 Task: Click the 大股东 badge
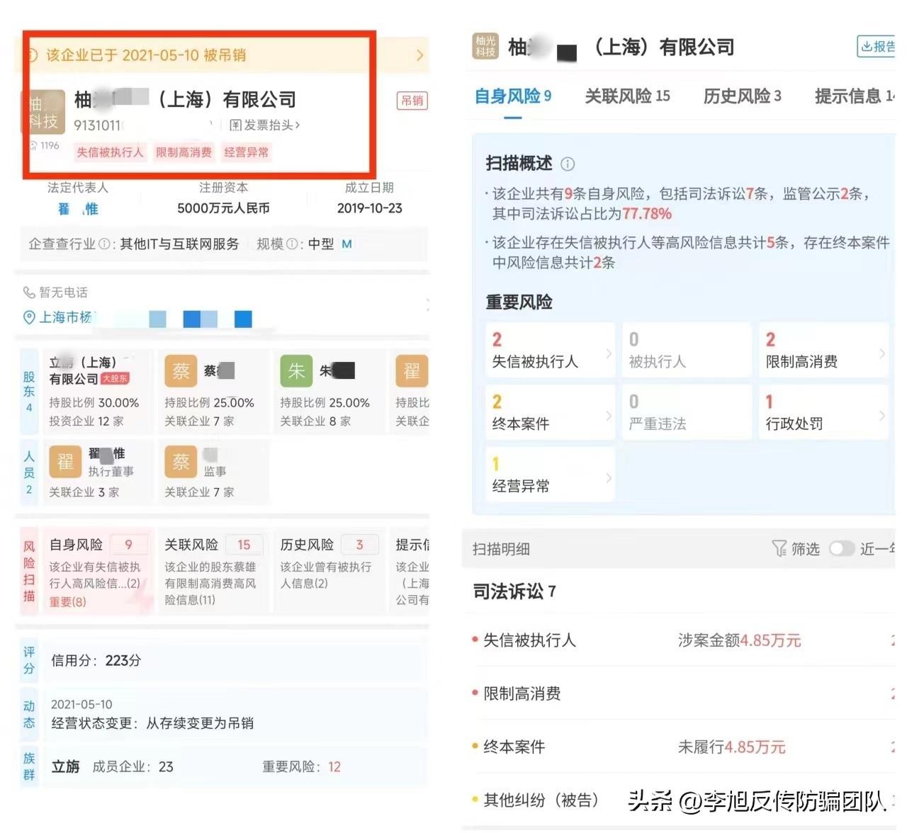tap(116, 379)
